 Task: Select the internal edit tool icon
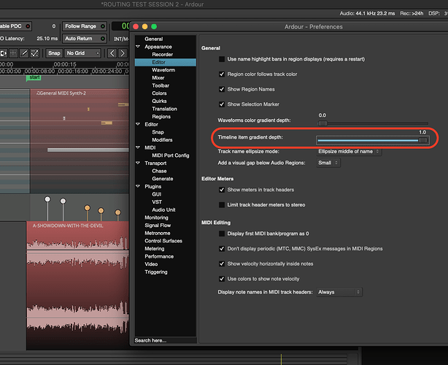[x=34, y=53]
